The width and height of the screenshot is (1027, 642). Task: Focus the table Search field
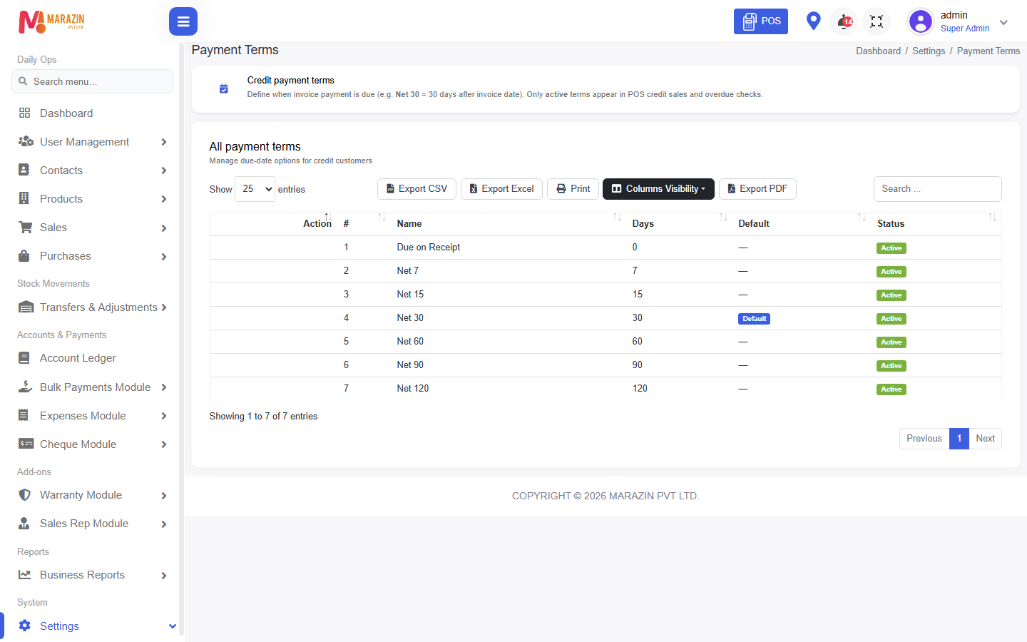pyautogui.click(x=938, y=189)
